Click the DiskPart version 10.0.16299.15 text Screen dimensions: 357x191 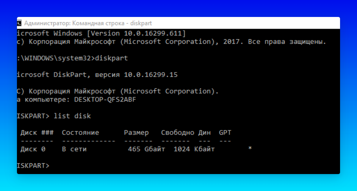click(151, 75)
